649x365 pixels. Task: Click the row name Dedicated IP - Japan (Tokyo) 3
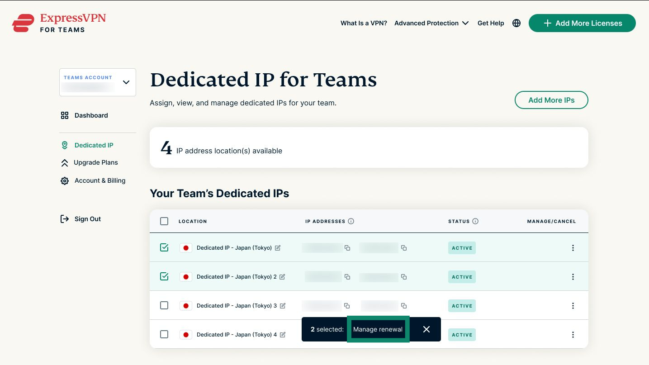[x=237, y=306]
